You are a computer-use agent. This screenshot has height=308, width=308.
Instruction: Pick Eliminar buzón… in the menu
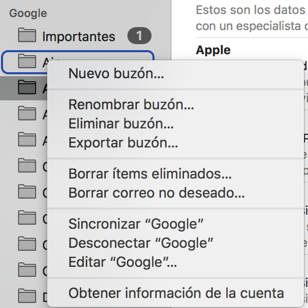pyautogui.click(x=121, y=124)
